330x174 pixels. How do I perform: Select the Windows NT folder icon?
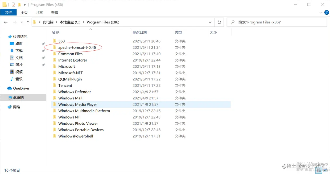click(x=54, y=117)
